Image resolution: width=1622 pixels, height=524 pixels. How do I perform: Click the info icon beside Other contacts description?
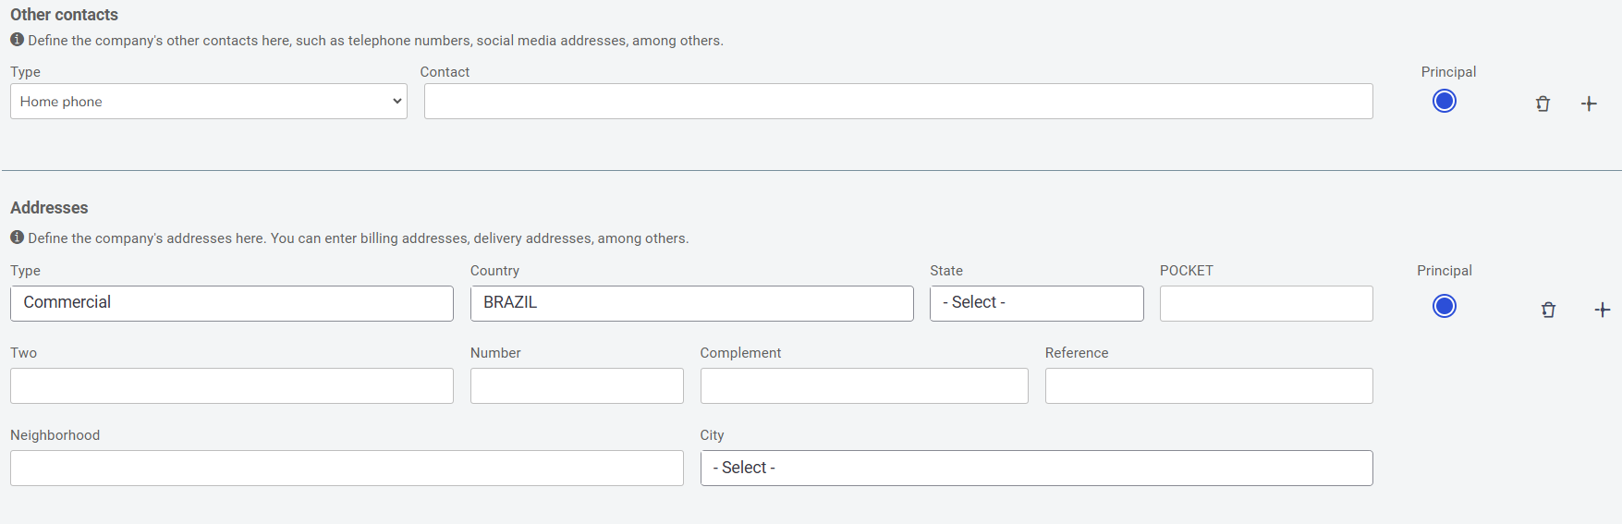[17, 40]
